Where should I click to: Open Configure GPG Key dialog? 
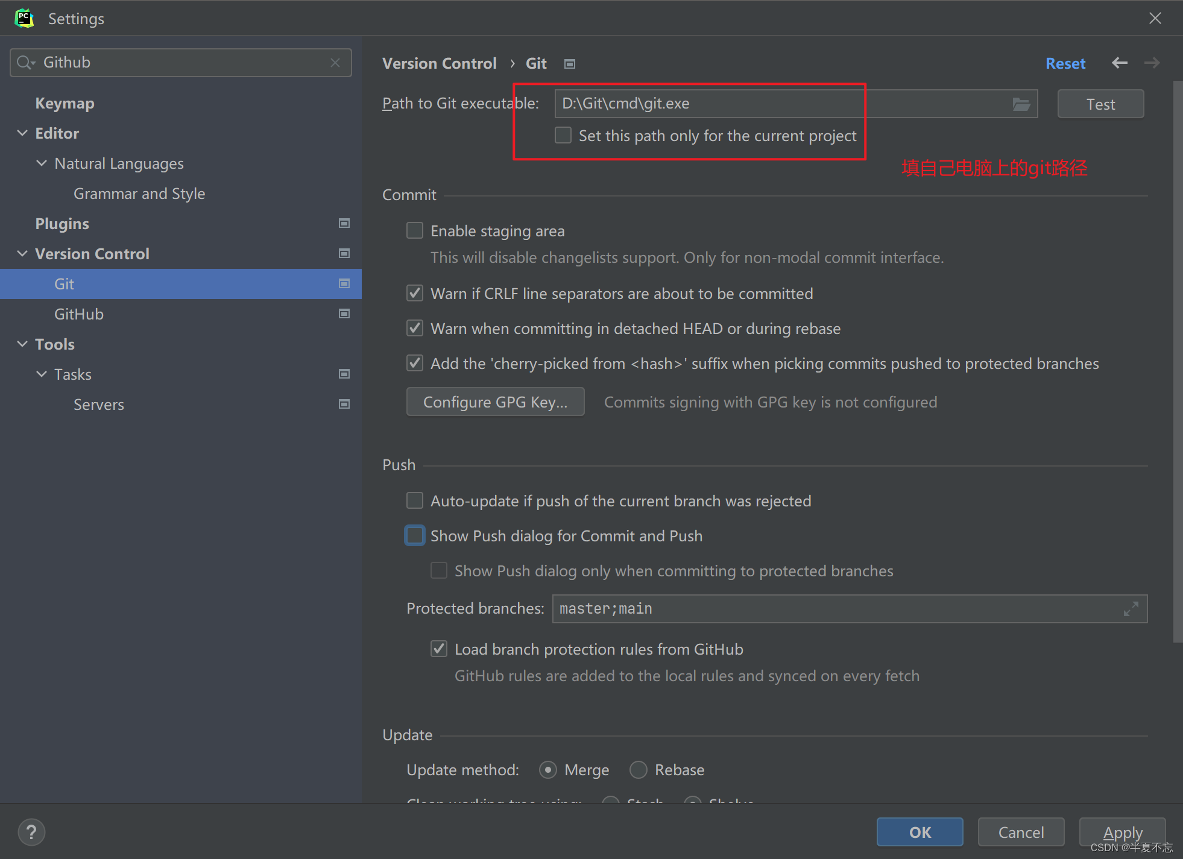pos(494,401)
